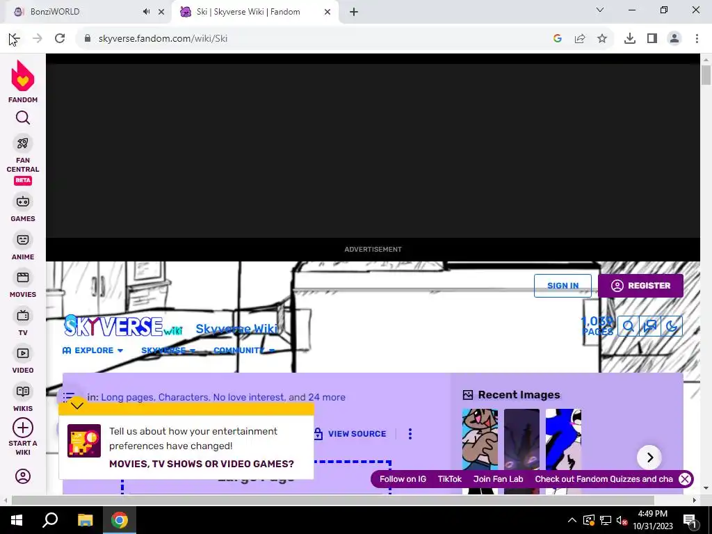
Task: Click the horizontal scrollbar
Action: pos(333,500)
